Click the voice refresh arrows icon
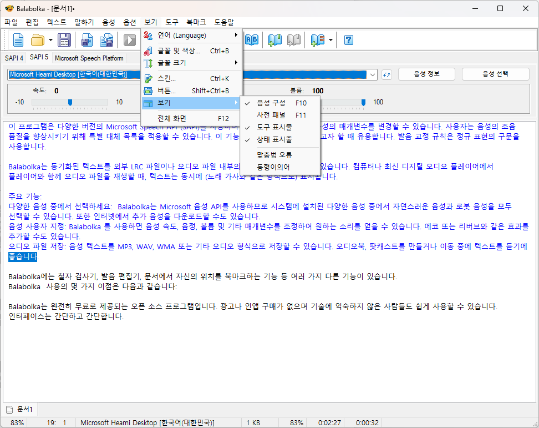This screenshot has height=428, width=539. tap(387, 74)
